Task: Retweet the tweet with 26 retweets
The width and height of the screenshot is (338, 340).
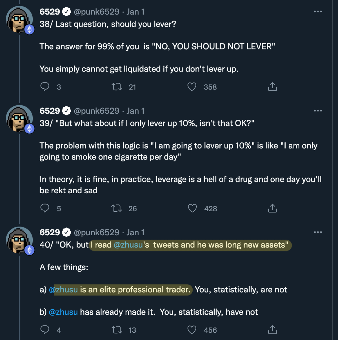Action: pos(117,208)
